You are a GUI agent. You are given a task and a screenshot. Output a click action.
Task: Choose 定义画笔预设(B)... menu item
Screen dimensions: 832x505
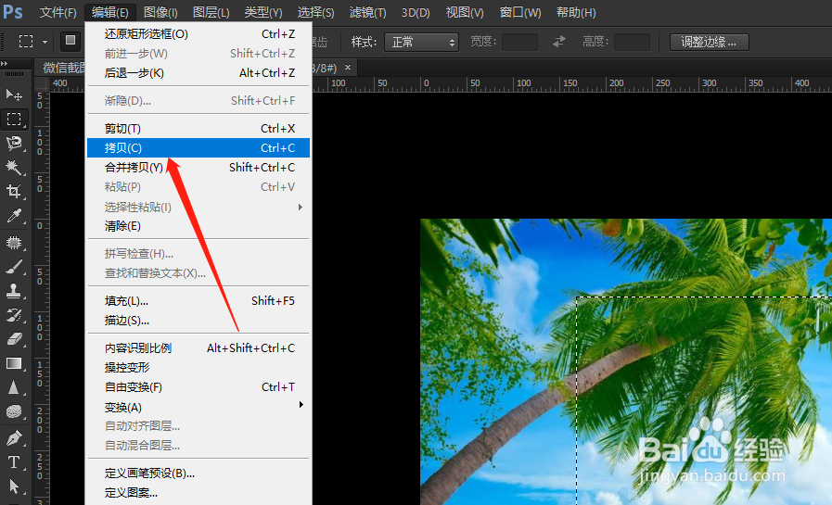(x=198, y=473)
